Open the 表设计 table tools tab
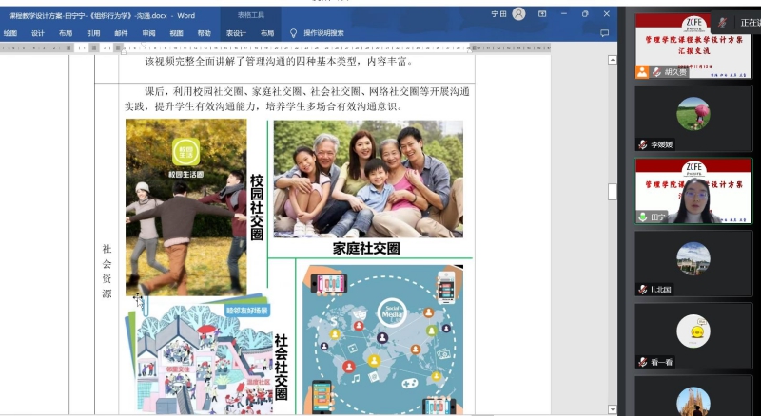The image size is (761, 416). [x=235, y=32]
